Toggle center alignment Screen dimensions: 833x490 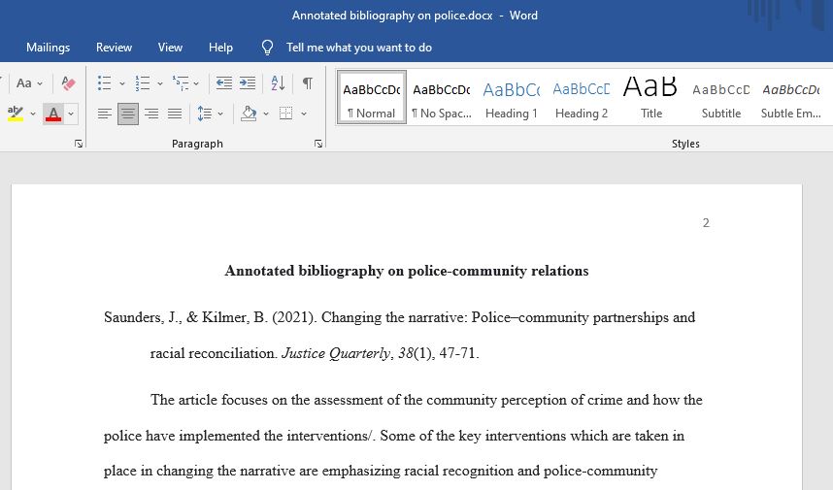pos(128,114)
